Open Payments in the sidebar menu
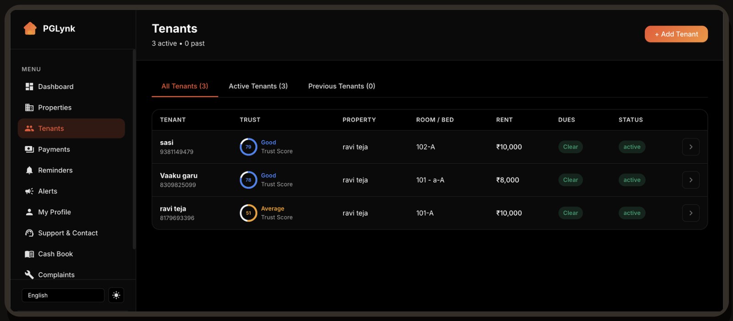 71,149
